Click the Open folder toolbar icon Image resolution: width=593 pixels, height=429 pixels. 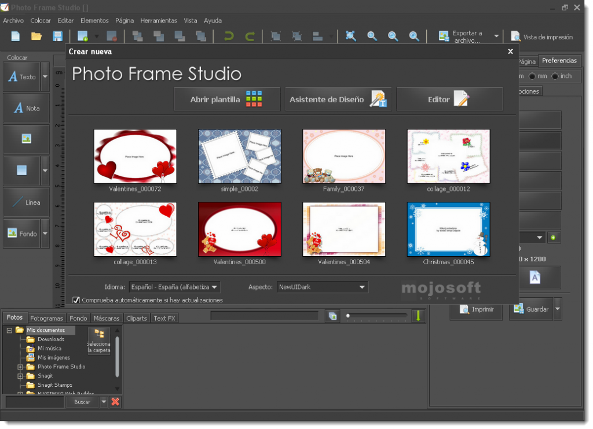(x=36, y=36)
